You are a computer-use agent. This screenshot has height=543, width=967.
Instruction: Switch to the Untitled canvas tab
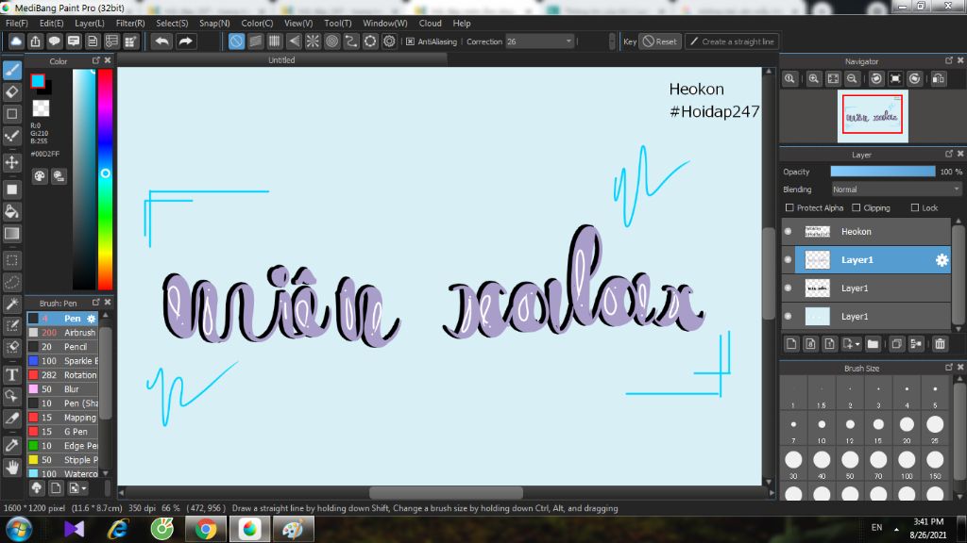click(x=281, y=59)
